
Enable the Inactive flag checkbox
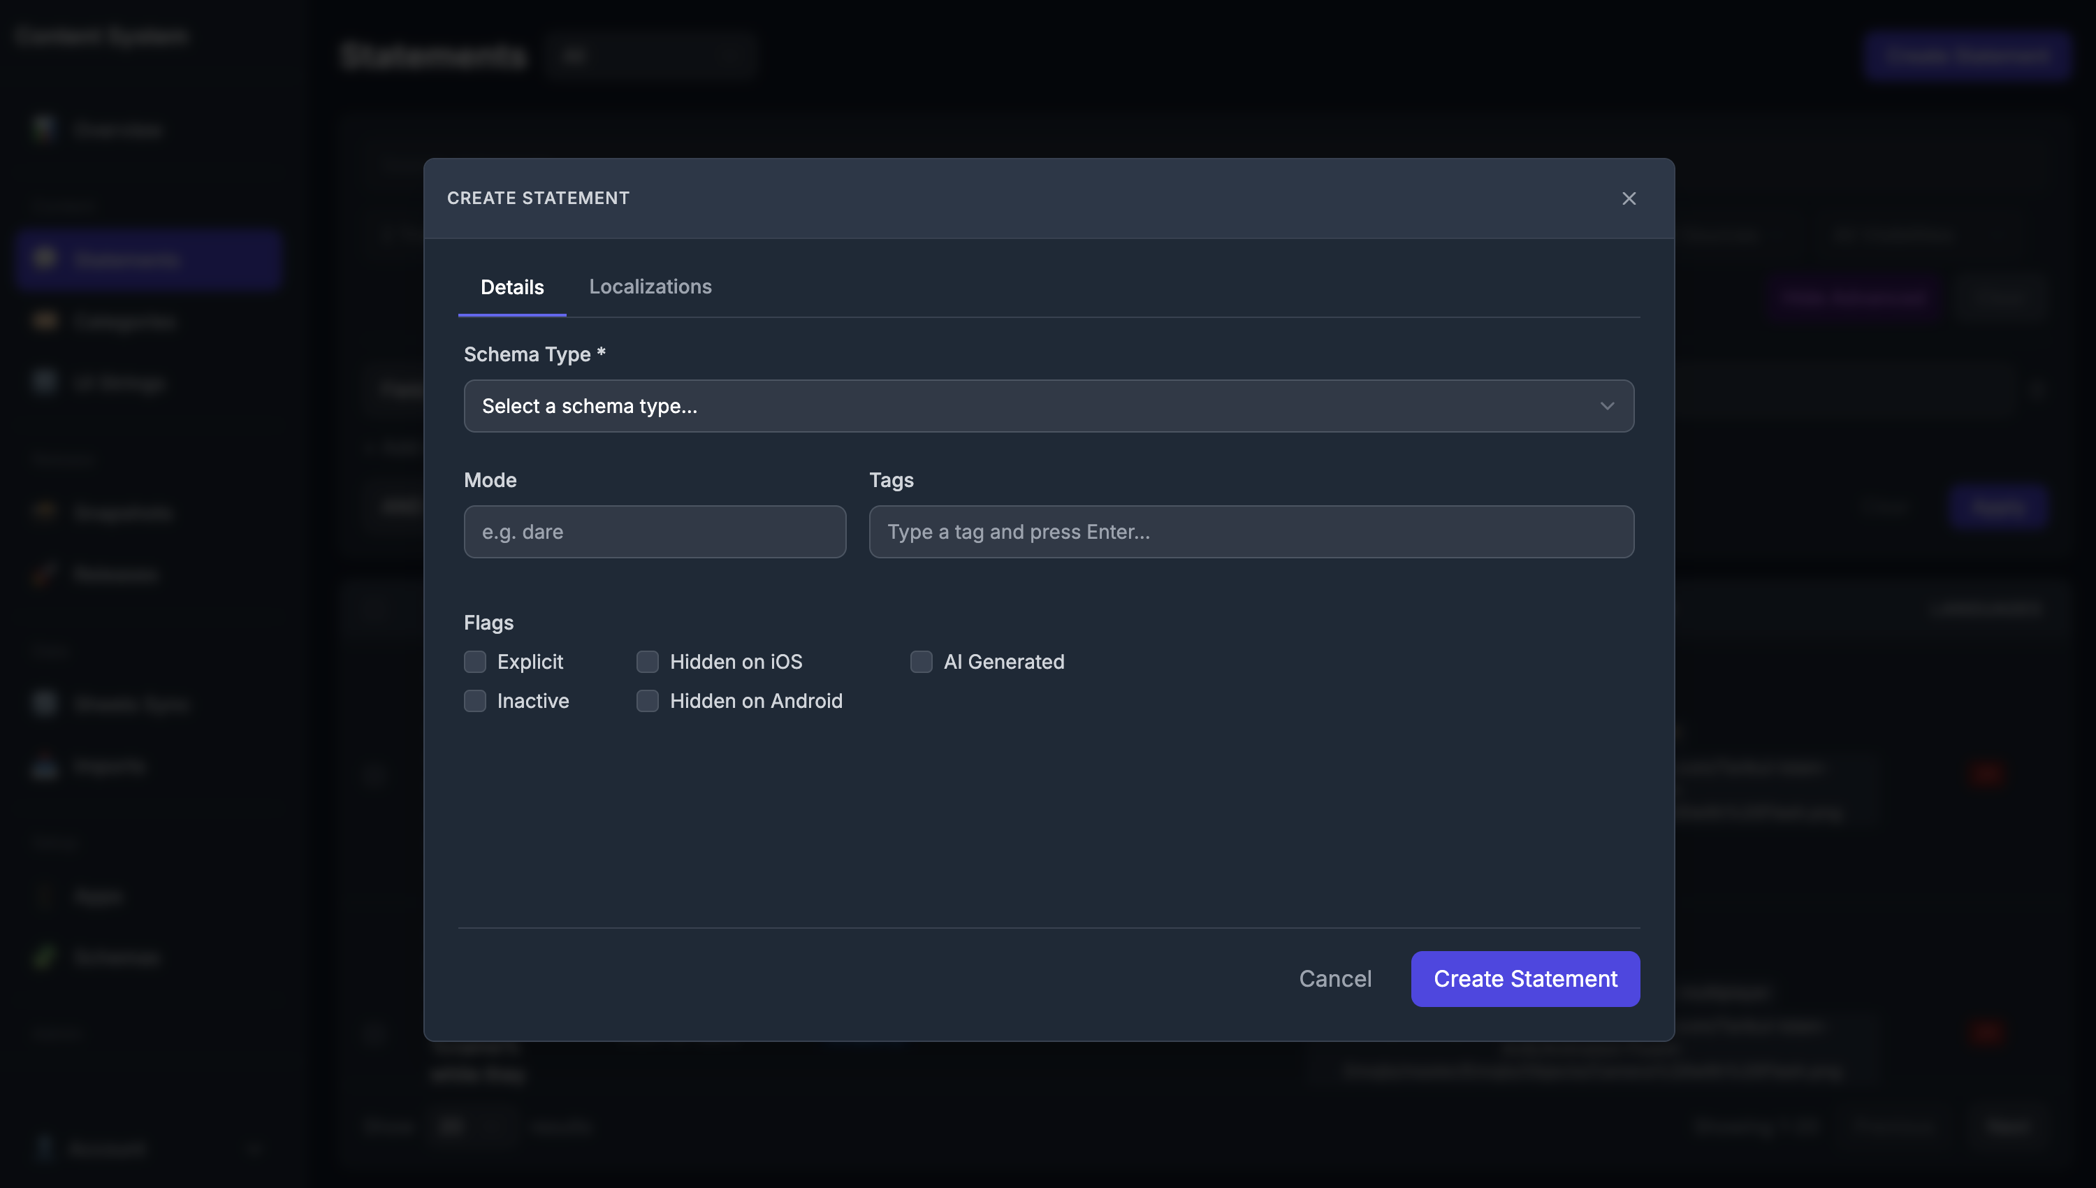pos(474,701)
